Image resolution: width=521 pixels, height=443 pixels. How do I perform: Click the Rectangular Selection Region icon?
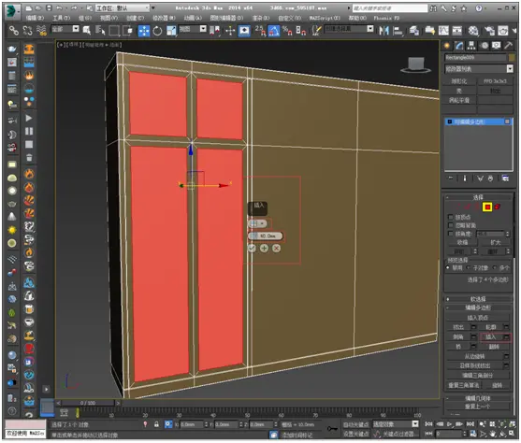pyautogui.click(x=114, y=31)
